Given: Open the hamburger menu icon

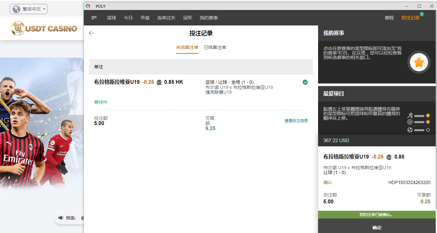Looking at the screenshot, I should [x=94, y=18].
